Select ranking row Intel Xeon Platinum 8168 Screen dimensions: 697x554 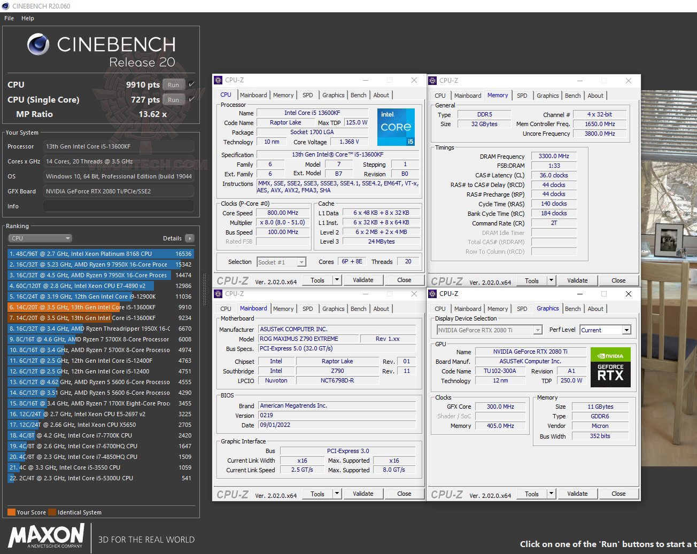tap(100, 254)
